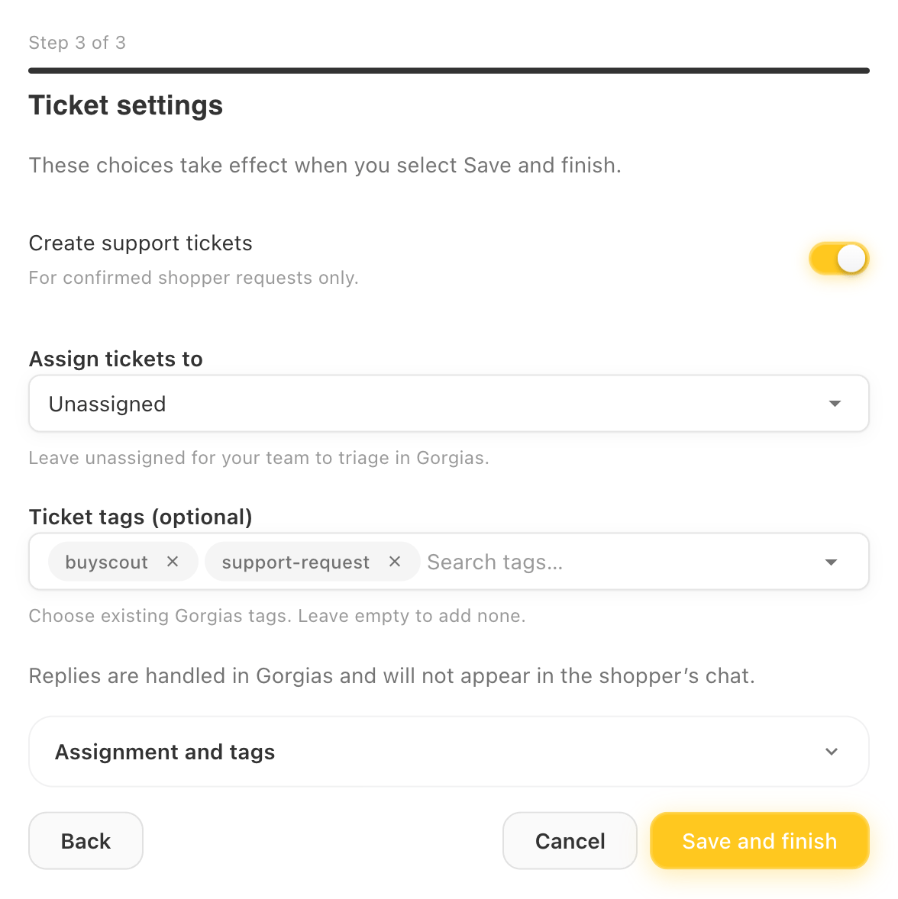Remove the support-request tag

(x=394, y=562)
